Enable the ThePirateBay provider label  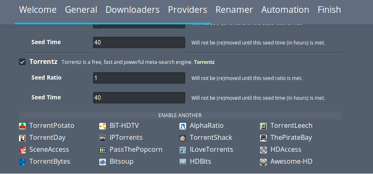pyautogui.click(x=291, y=137)
